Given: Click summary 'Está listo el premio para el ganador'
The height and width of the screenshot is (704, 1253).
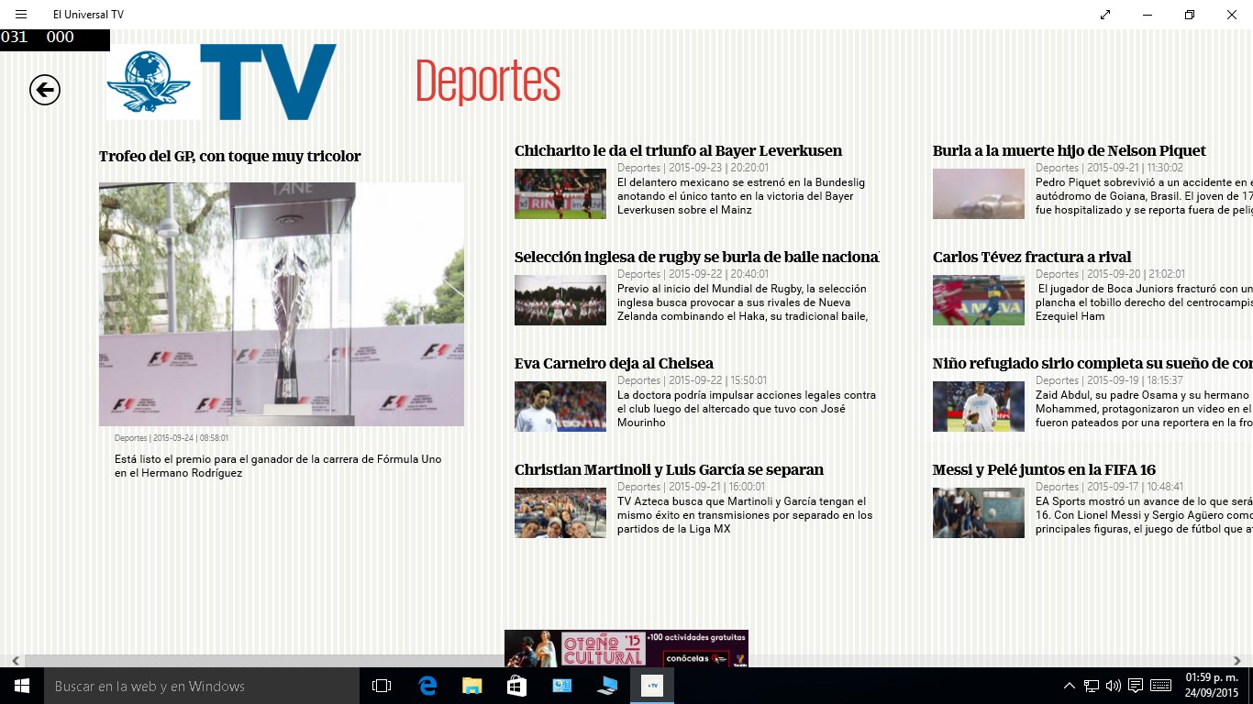Looking at the screenshot, I should point(278,466).
